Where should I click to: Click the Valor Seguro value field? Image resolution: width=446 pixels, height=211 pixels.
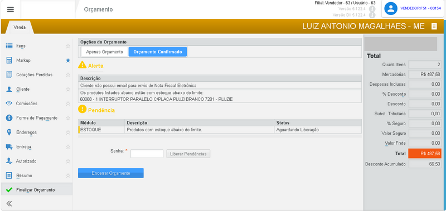coord(425,133)
